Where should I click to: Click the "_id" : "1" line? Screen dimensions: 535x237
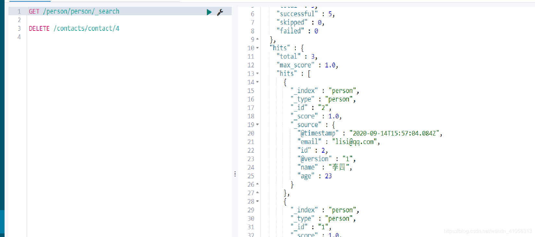coord(311,227)
